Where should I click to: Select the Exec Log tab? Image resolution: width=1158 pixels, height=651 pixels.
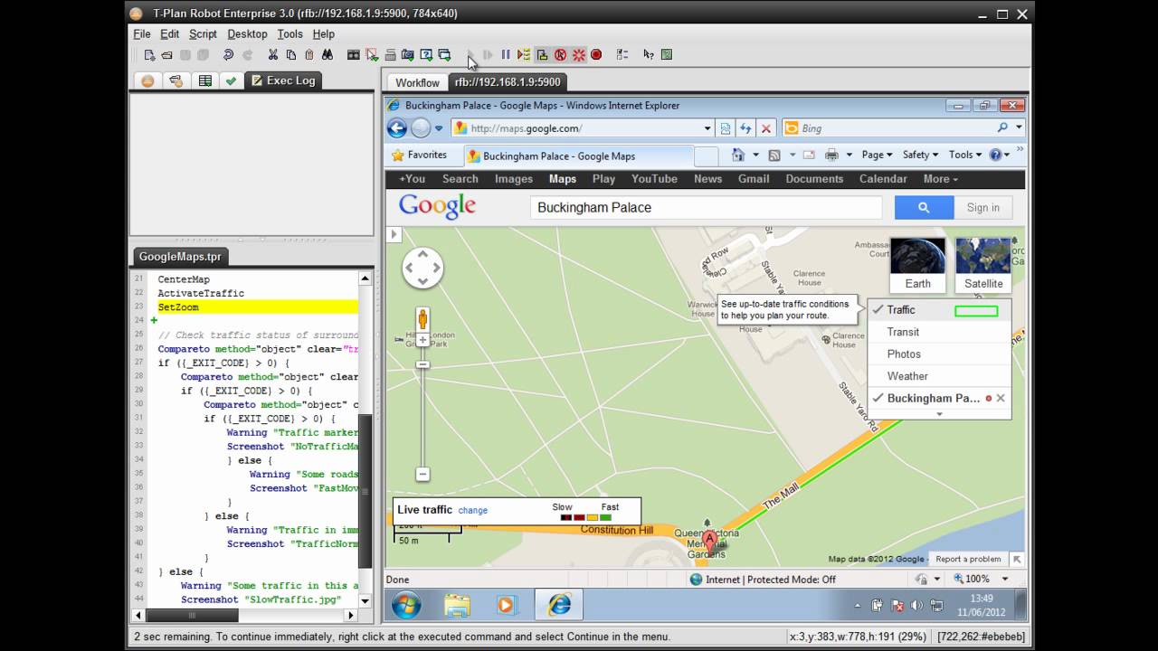(x=282, y=80)
